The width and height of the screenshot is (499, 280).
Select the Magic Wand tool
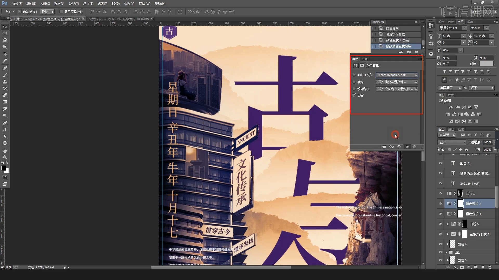[x=5, y=47]
